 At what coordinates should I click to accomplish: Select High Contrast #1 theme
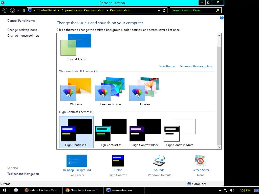tap(76, 132)
